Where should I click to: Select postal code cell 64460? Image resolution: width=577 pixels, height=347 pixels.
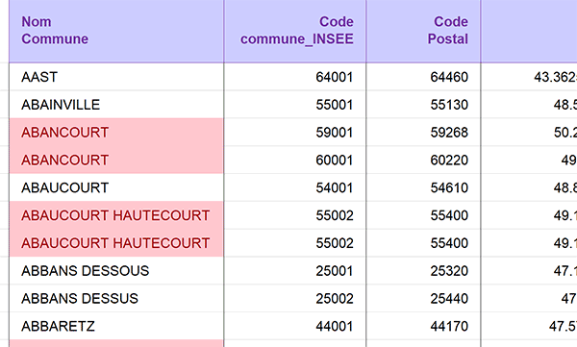coord(423,77)
